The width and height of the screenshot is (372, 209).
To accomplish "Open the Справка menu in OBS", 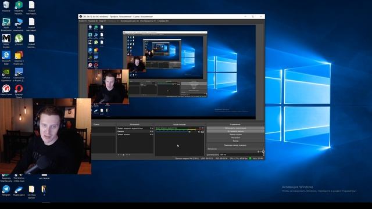I will click(163, 21).
